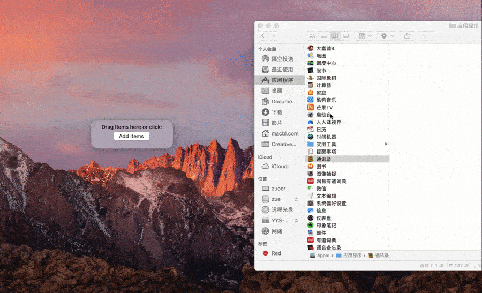Select 计算器 in the list

coord(348,85)
